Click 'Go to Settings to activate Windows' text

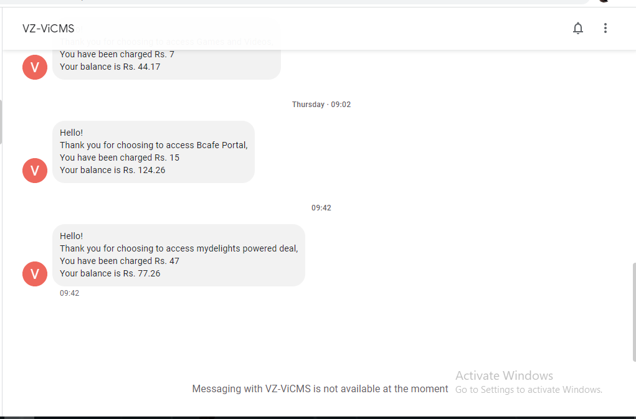(x=529, y=390)
